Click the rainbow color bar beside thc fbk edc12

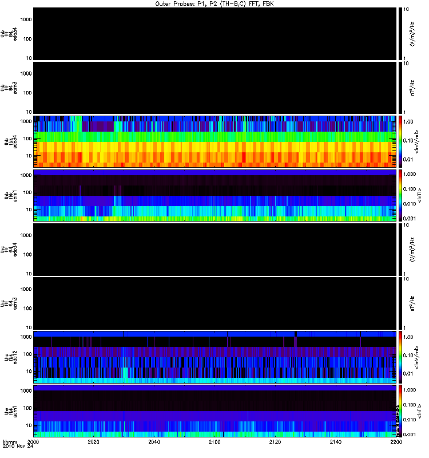(x=400, y=357)
